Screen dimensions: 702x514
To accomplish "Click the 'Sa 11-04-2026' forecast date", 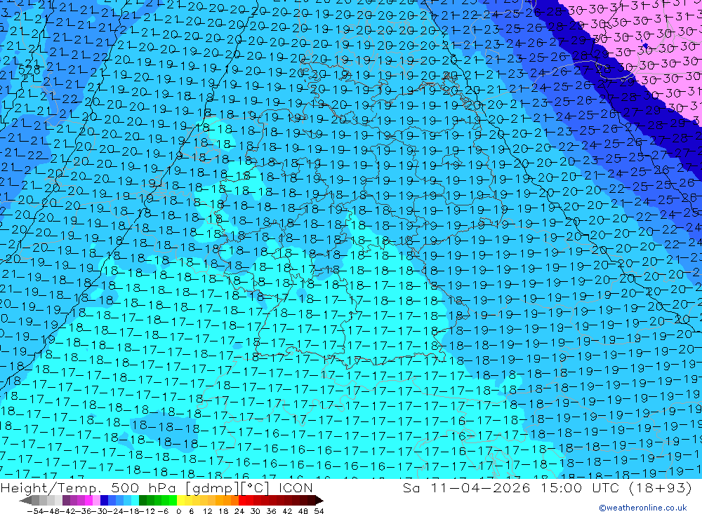I will (467, 487).
